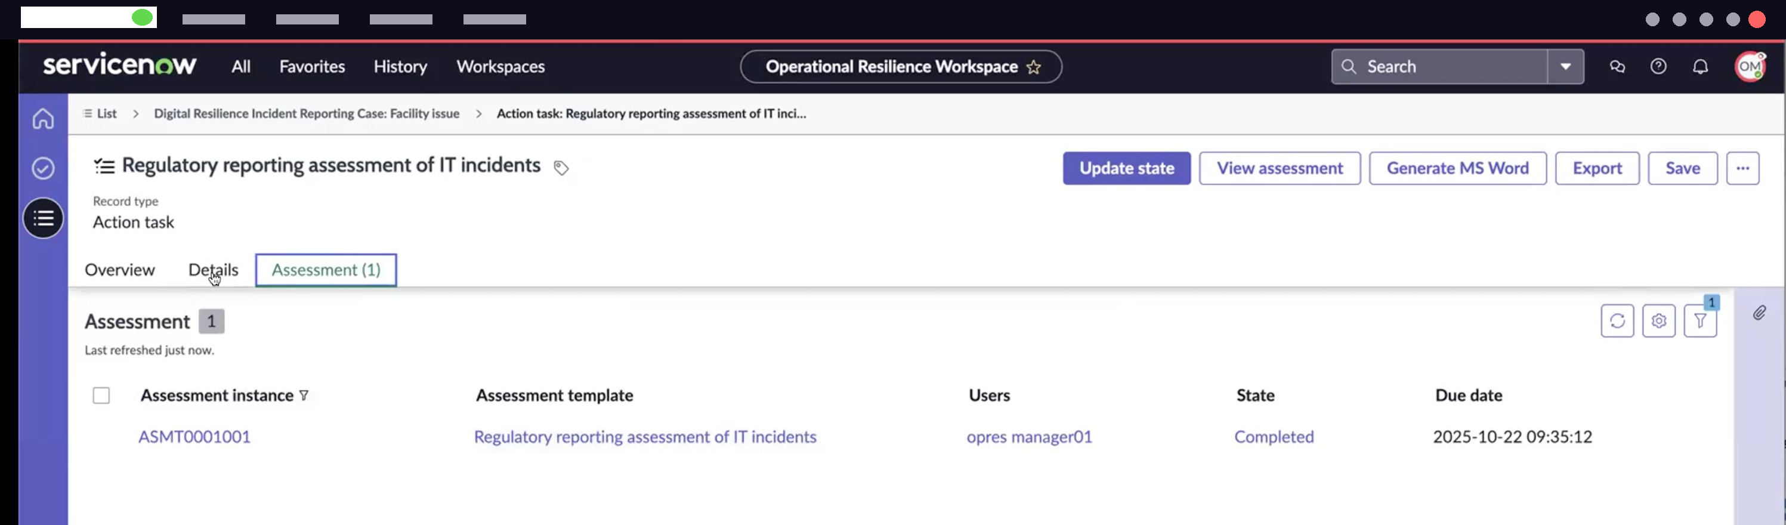This screenshot has height=525, width=1786.
Task: Open the checkmark tasks icon in the sidebar
Action: [x=43, y=168]
